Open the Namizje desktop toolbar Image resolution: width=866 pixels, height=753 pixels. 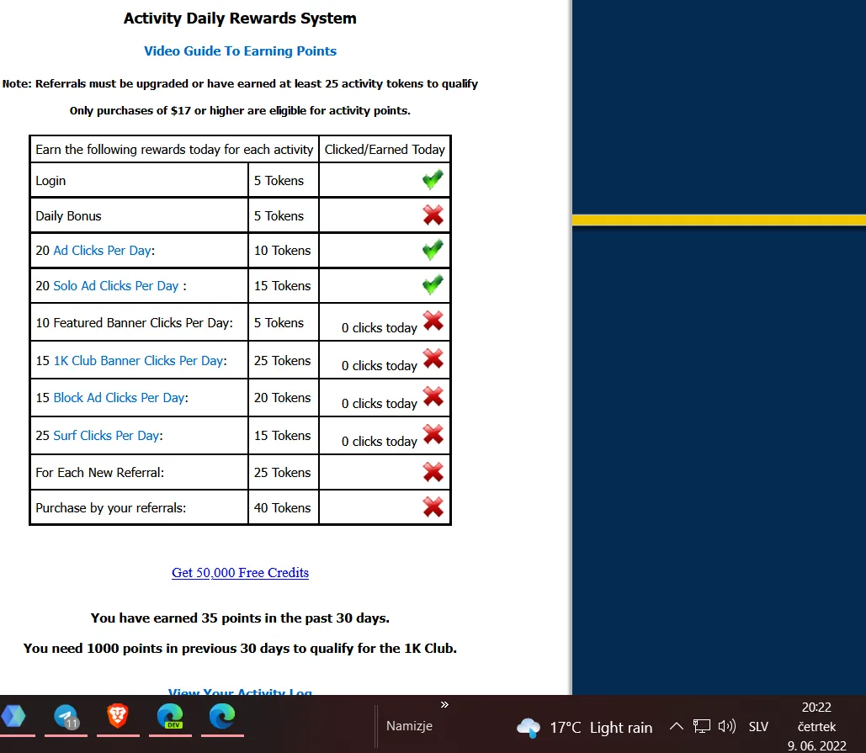409,726
